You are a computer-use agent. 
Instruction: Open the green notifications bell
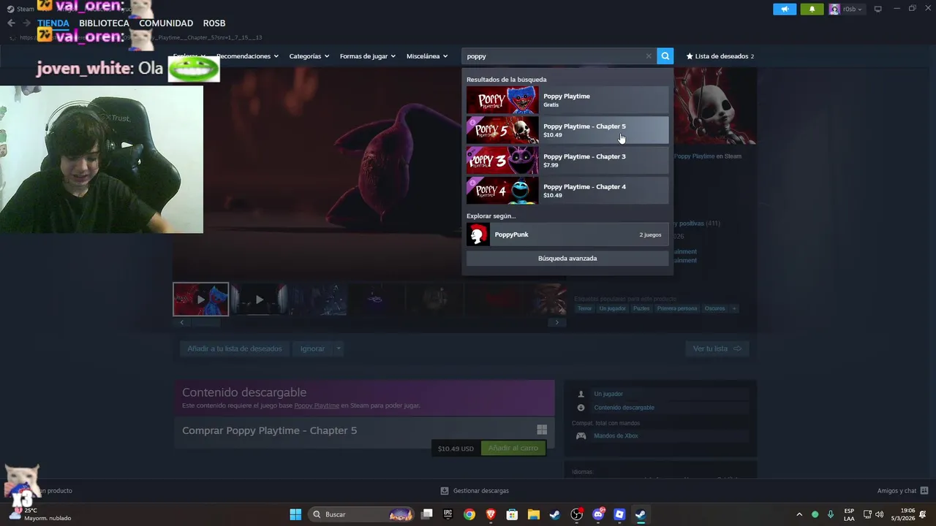click(812, 9)
